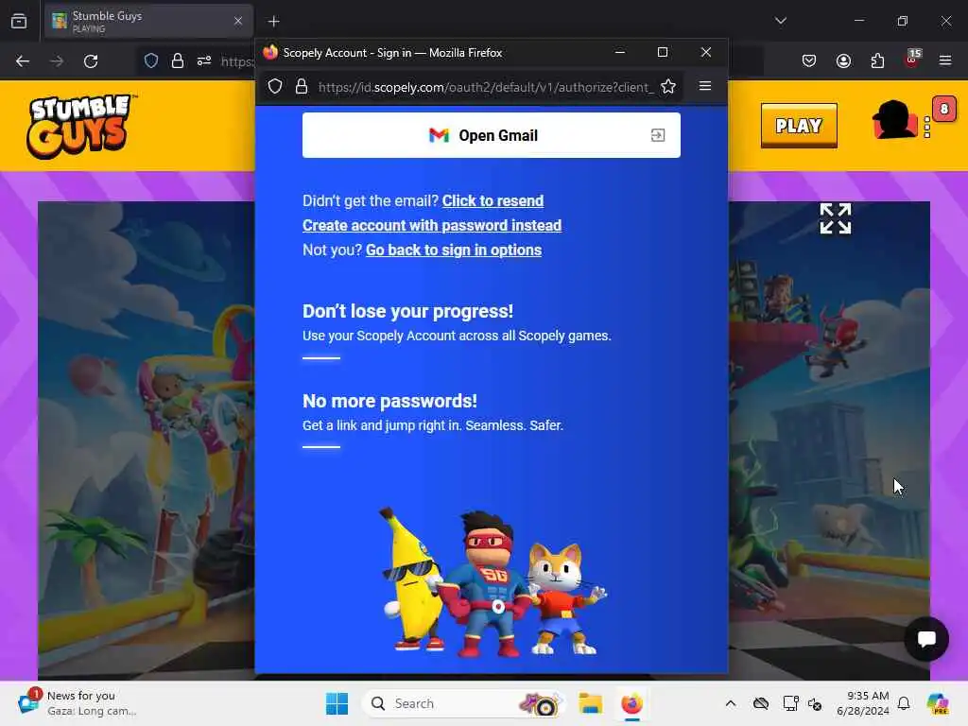Image resolution: width=968 pixels, height=726 pixels.
Task: Open the Stumble Guys logo home link
Action: pos(79,126)
